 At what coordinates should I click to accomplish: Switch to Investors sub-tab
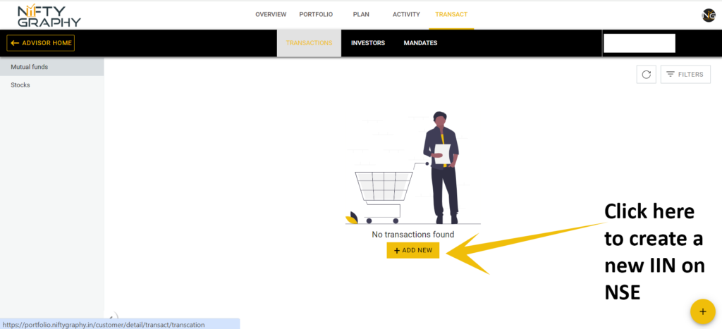click(368, 43)
